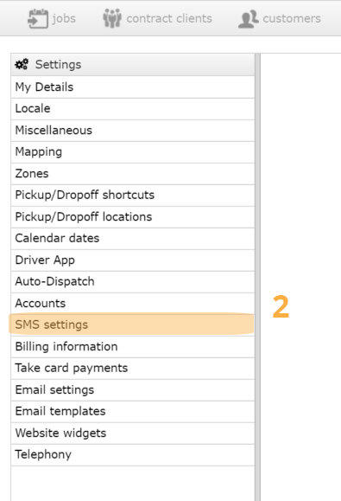Screen dimensions: 341x501
Task: Select Zones in the settings list
Action: pos(133,174)
